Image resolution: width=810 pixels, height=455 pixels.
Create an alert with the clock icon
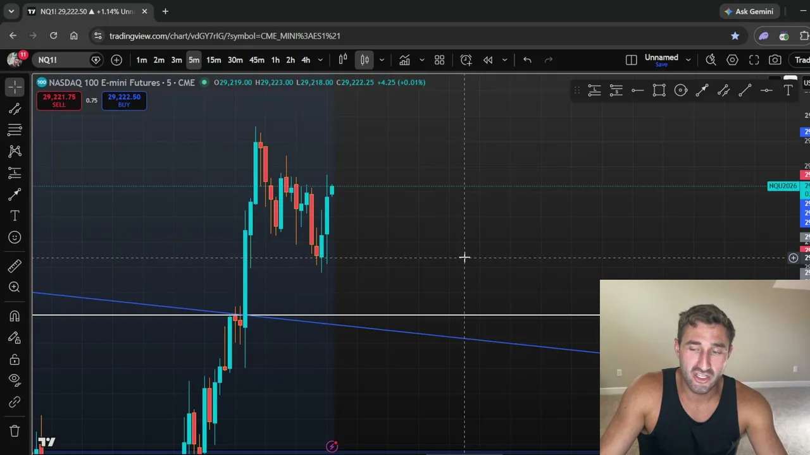(466, 60)
